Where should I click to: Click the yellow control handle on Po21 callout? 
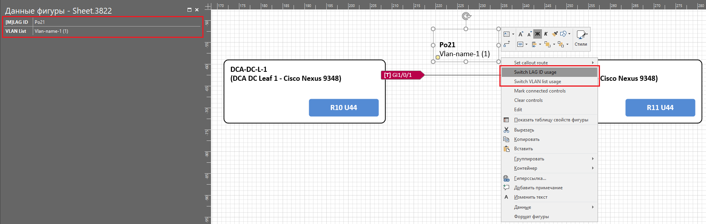click(x=437, y=57)
